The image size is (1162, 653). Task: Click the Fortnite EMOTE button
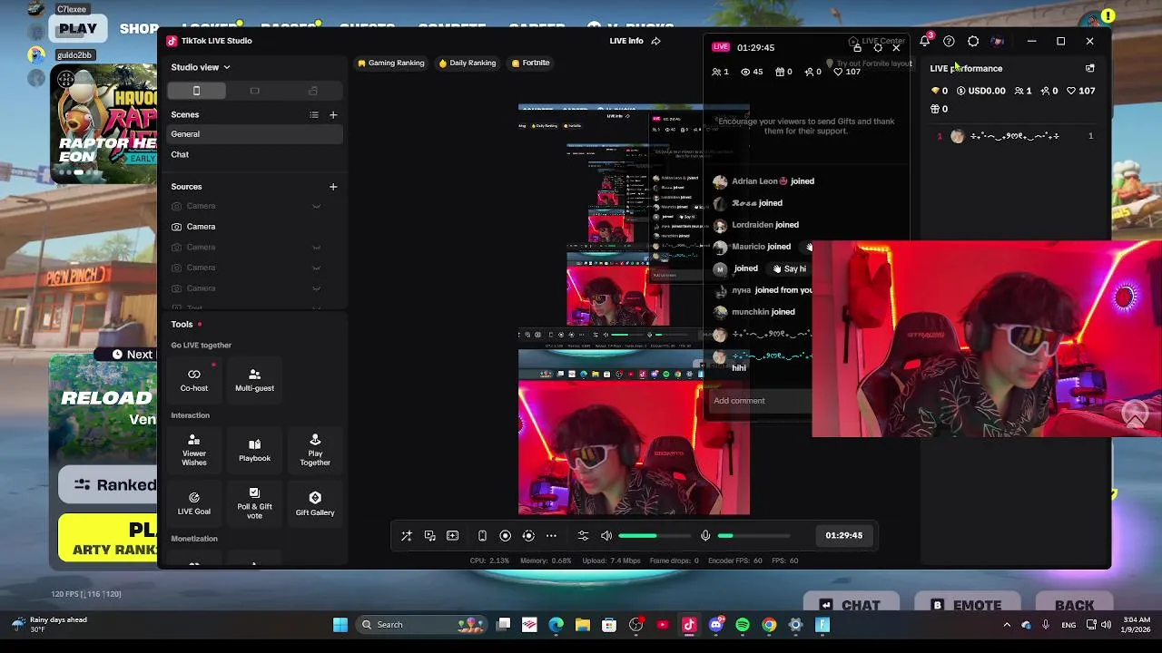pos(966,605)
